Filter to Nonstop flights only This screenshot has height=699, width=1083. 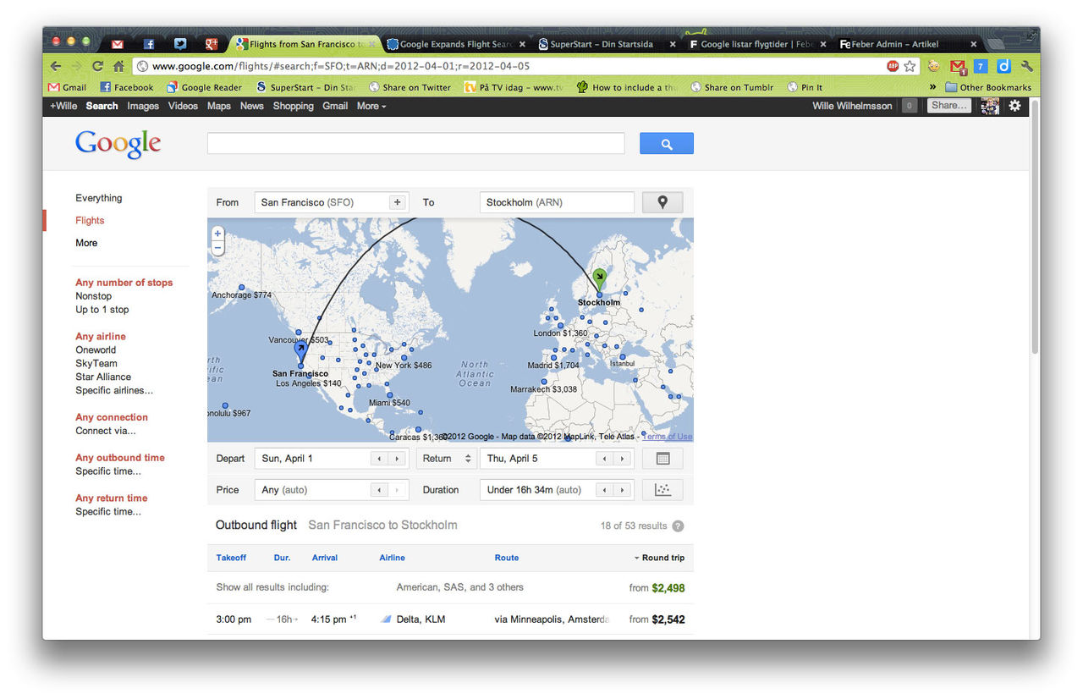point(93,295)
